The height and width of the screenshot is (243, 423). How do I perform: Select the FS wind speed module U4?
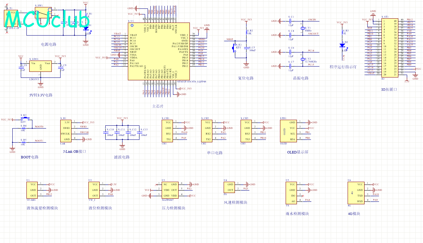[x=230, y=187]
